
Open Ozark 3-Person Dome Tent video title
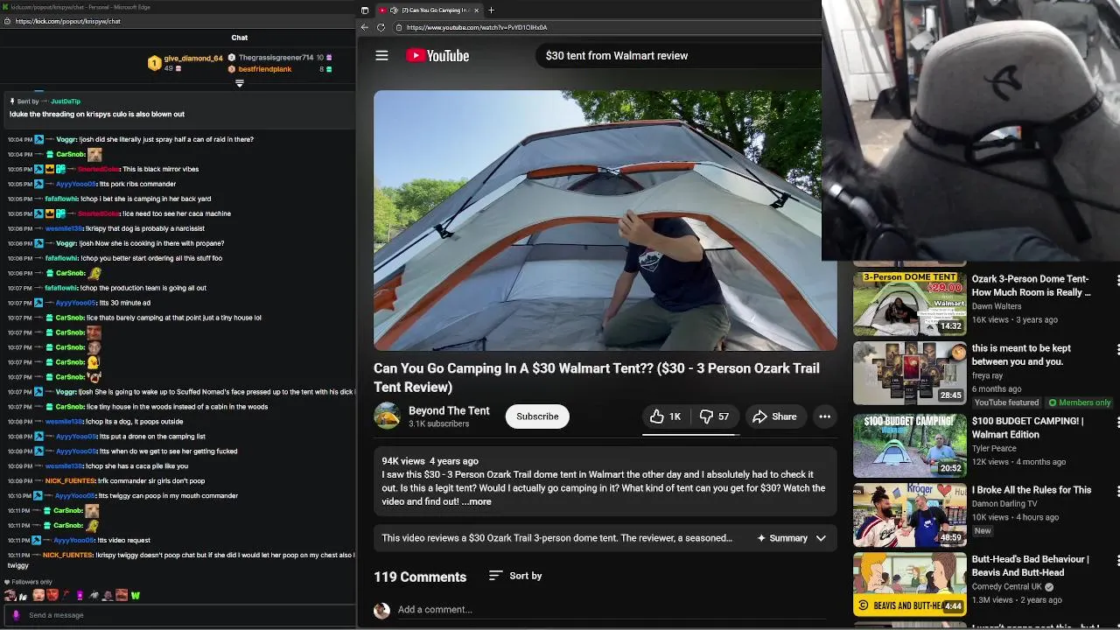(x=1032, y=285)
